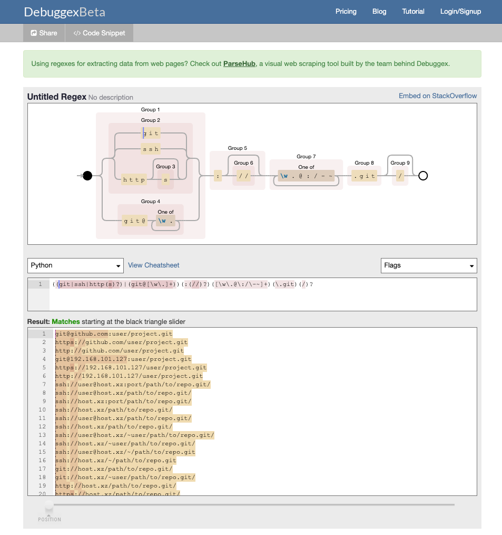Go to the Blog page
The height and width of the screenshot is (535, 502).
coord(379,11)
